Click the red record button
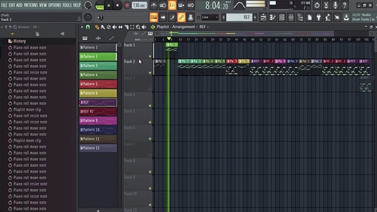377x212 pixels. click(x=127, y=5)
